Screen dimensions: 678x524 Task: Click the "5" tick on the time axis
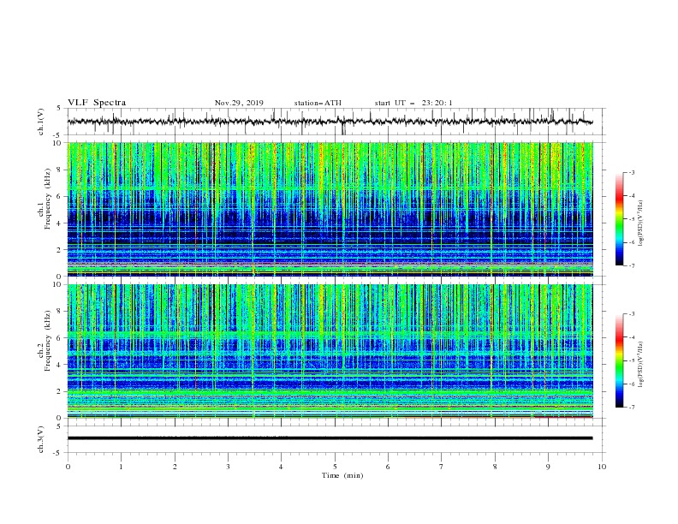[335, 467]
